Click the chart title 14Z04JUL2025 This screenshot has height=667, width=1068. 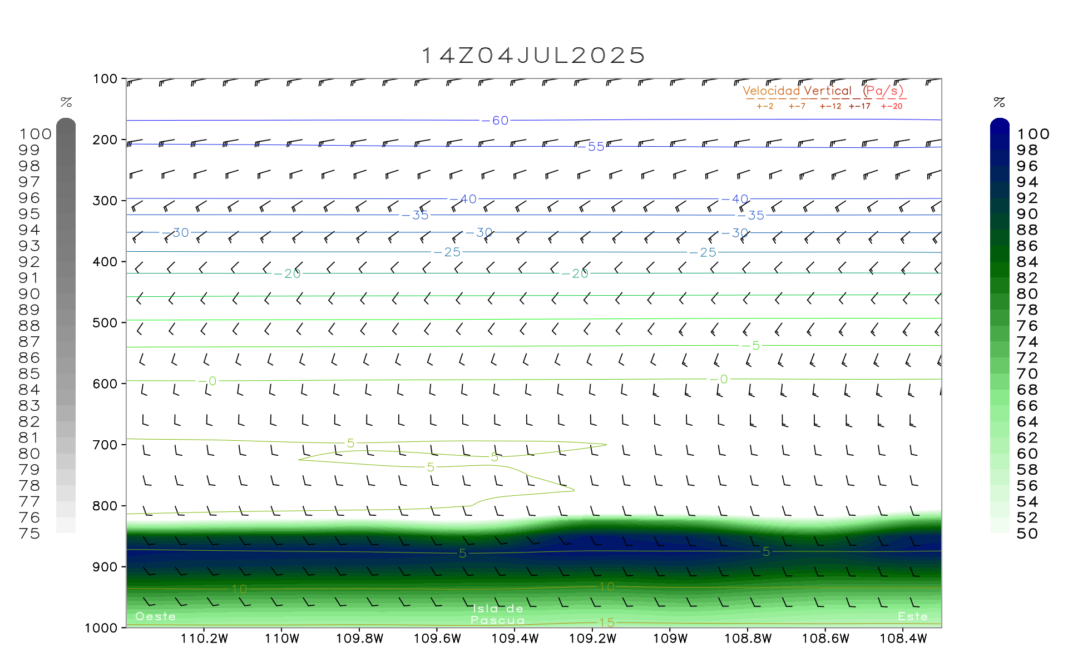533,56
